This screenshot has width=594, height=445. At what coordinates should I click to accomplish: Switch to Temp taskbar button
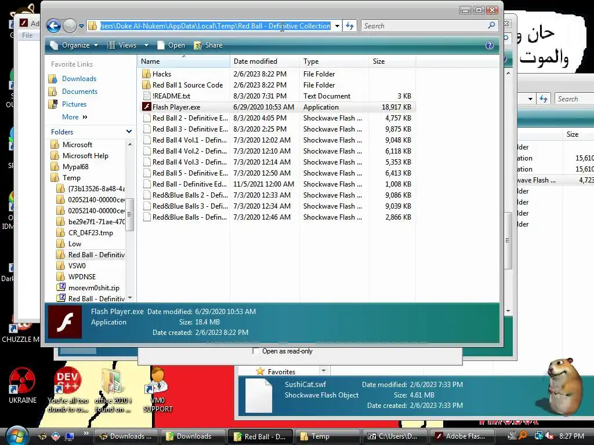[x=327, y=436]
